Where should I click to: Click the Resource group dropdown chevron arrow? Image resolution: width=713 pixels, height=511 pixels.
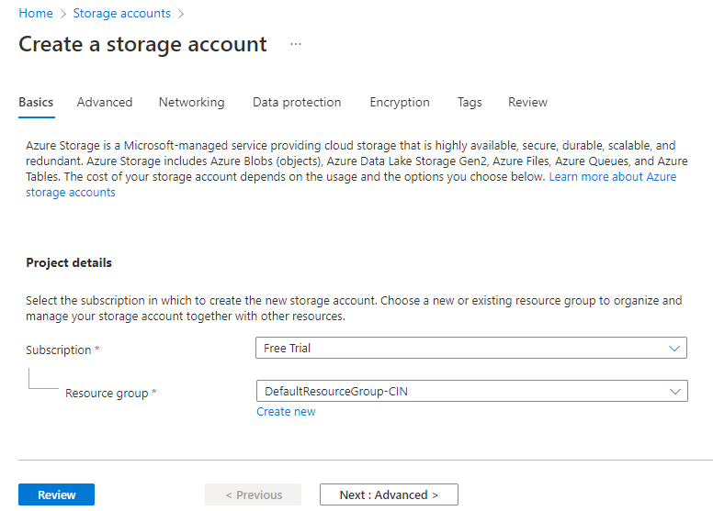[x=675, y=392]
